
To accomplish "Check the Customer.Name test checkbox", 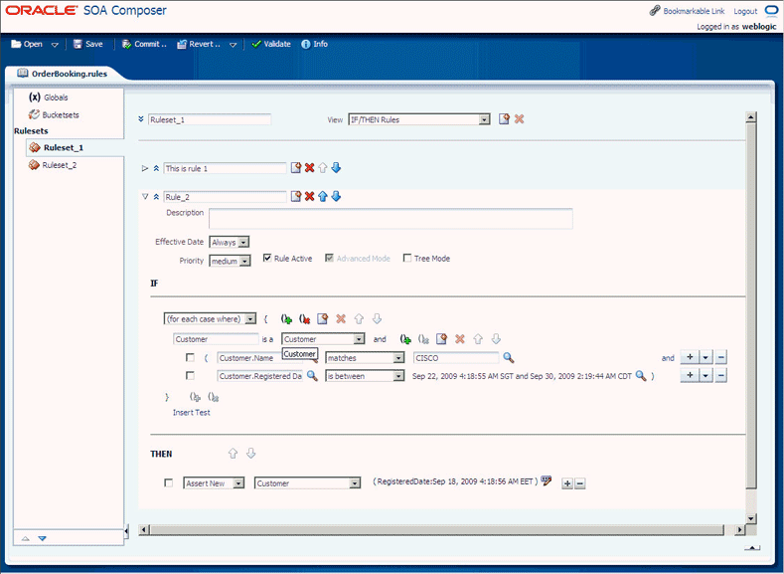I will 190,357.
